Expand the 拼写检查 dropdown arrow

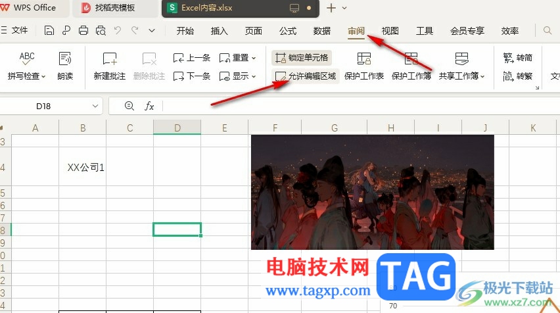point(43,76)
